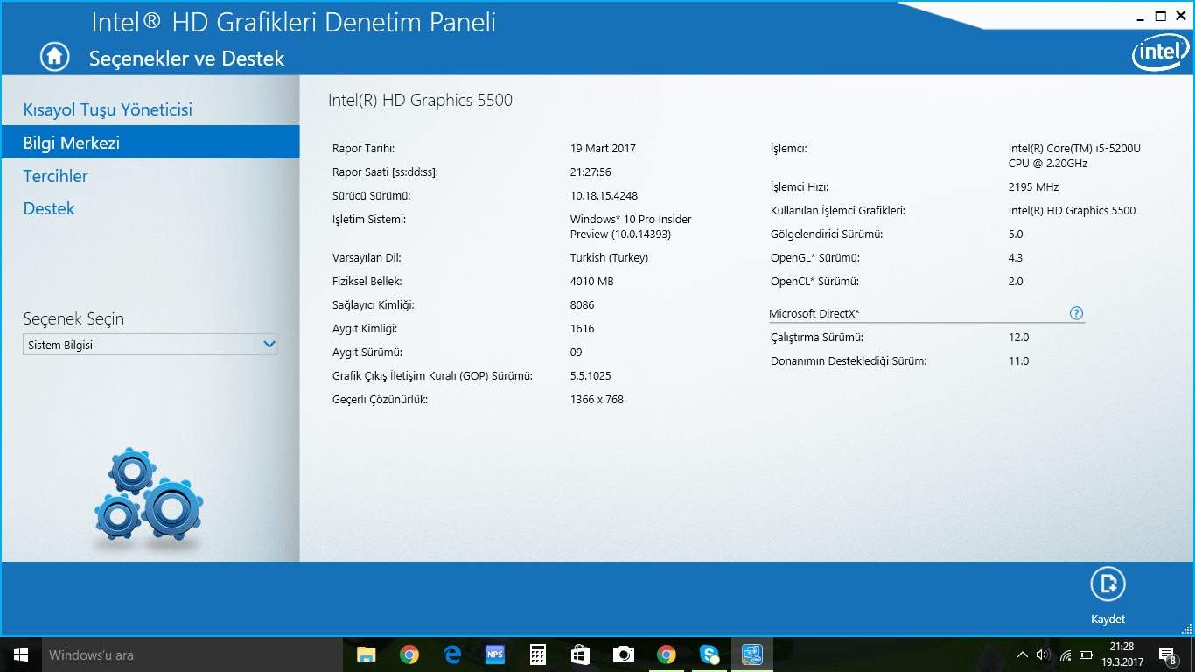Screen dimensions: 1195x672
Task: Click the 'OpenCL* Sürümü:' label
Action: [814, 281]
